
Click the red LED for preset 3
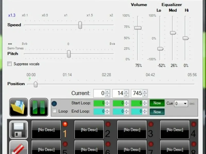151,124
